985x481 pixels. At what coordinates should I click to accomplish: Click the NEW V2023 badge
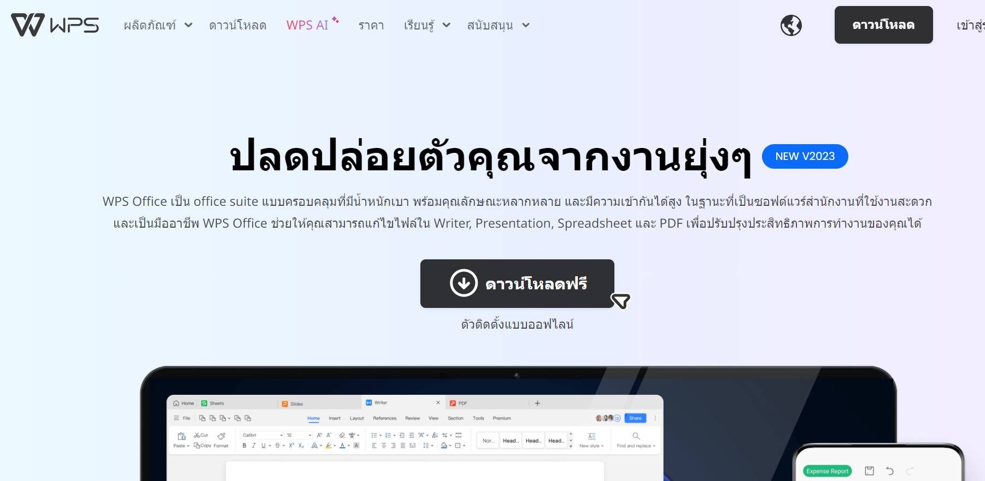coord(805,156)
